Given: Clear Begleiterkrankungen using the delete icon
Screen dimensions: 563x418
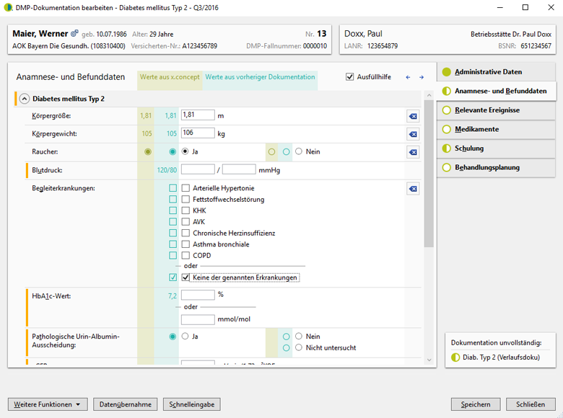Looking at the screenshot, I should click(x=413, y=189).
